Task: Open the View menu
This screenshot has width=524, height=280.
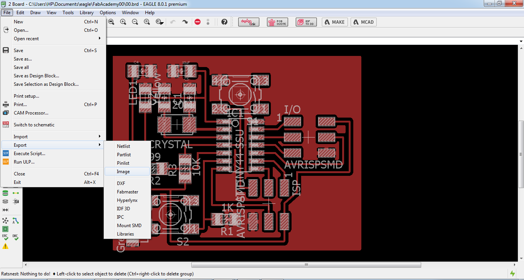Action: 52,12
